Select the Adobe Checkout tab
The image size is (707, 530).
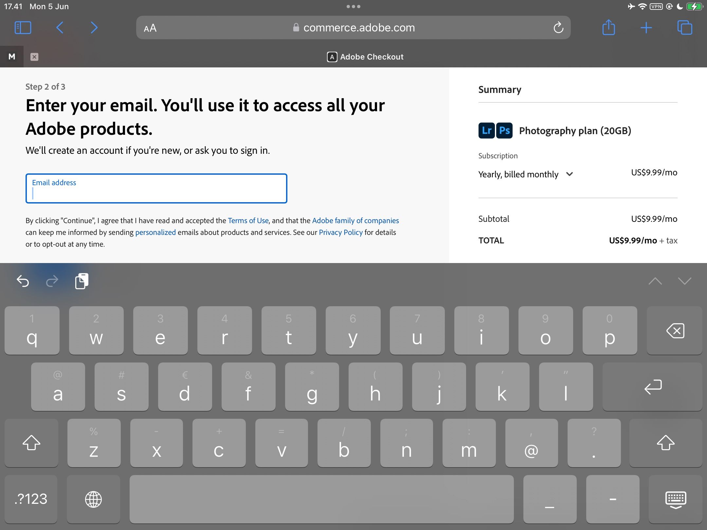click(x=365, y=57)
